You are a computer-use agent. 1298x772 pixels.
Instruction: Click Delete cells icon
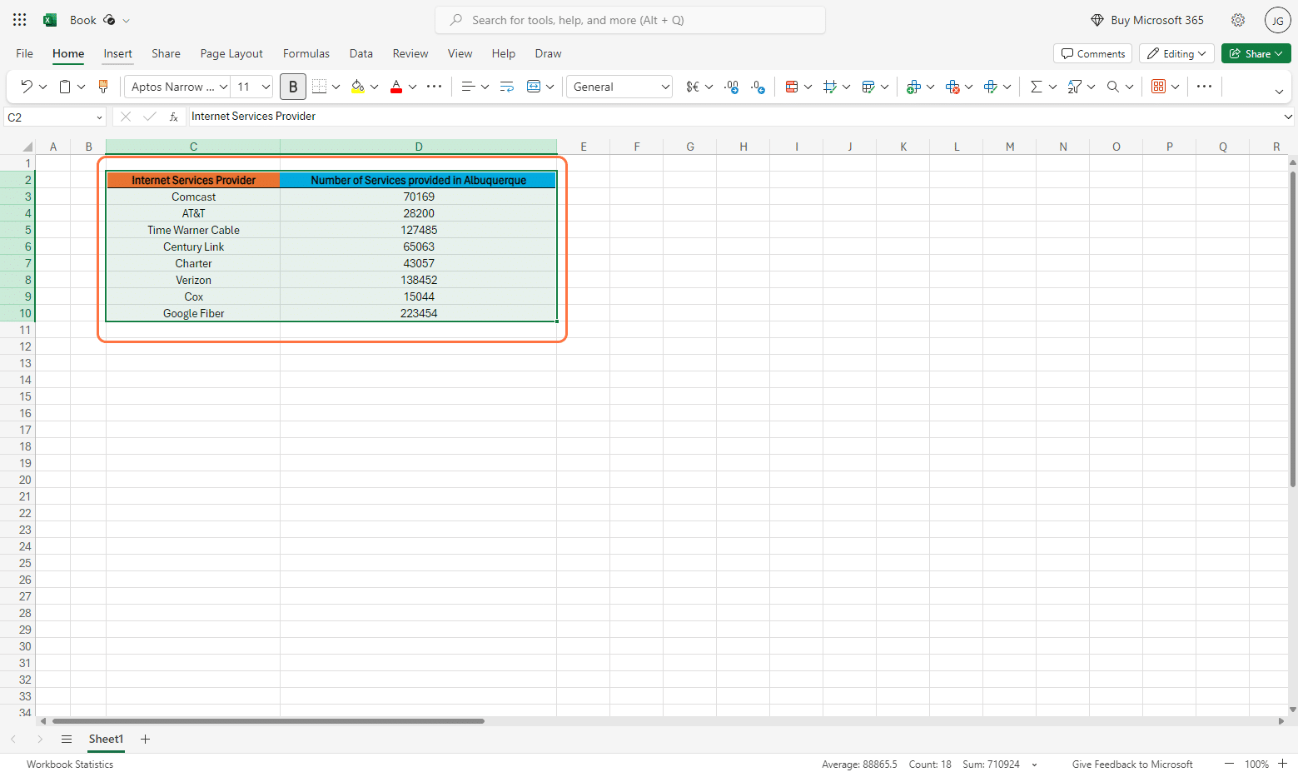tap(952, 87)
